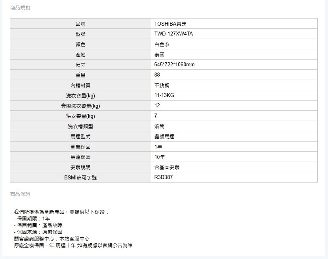
Task: Click the 烘衣容量(kg) label cell
Action: tap(80, 116)
